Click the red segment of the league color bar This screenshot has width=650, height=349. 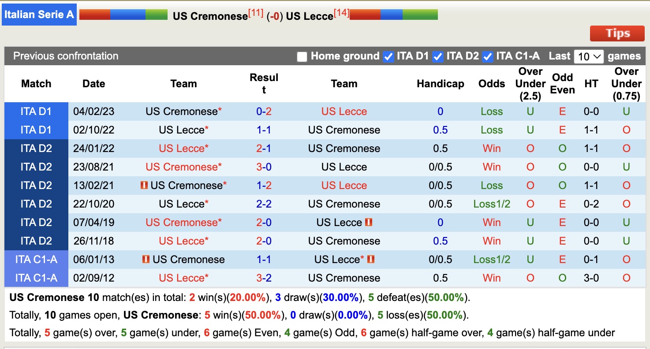[x=95, y=14]
